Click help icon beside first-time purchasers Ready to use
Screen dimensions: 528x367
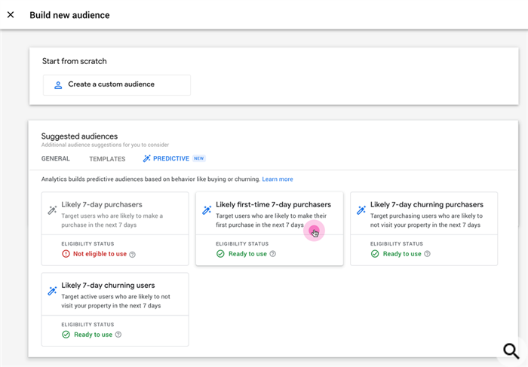273,254
